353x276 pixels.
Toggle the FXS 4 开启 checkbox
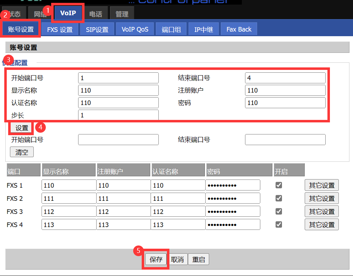[279, 225]
